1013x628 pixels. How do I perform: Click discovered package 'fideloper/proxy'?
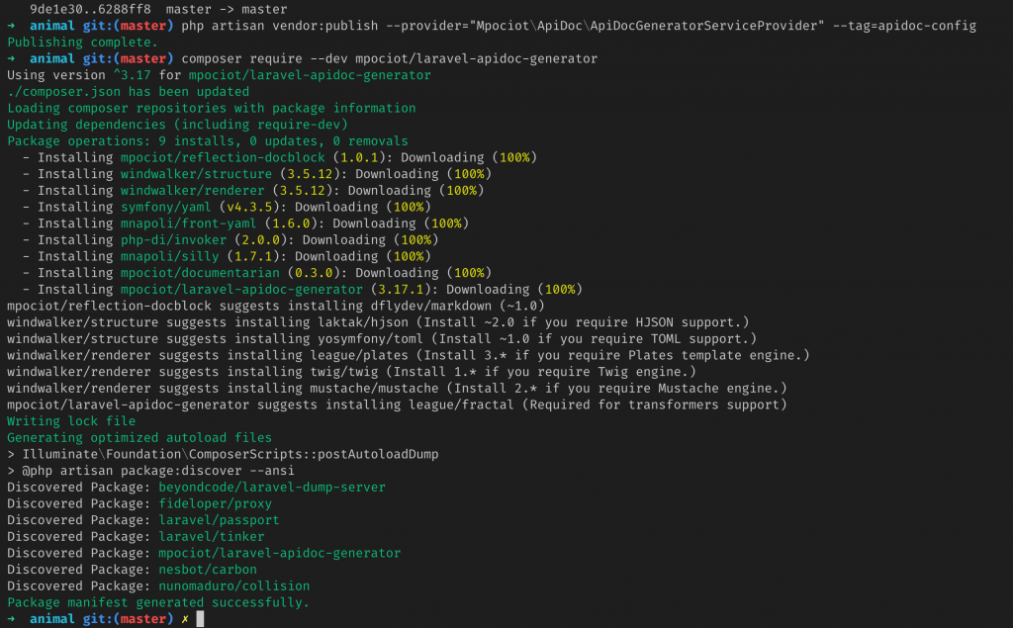(215, 503)
